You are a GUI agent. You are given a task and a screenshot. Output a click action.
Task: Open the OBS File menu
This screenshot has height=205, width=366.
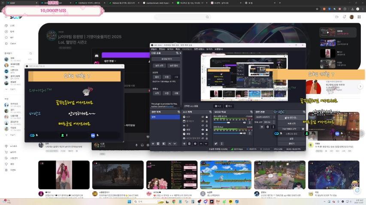tap(154, 49)
